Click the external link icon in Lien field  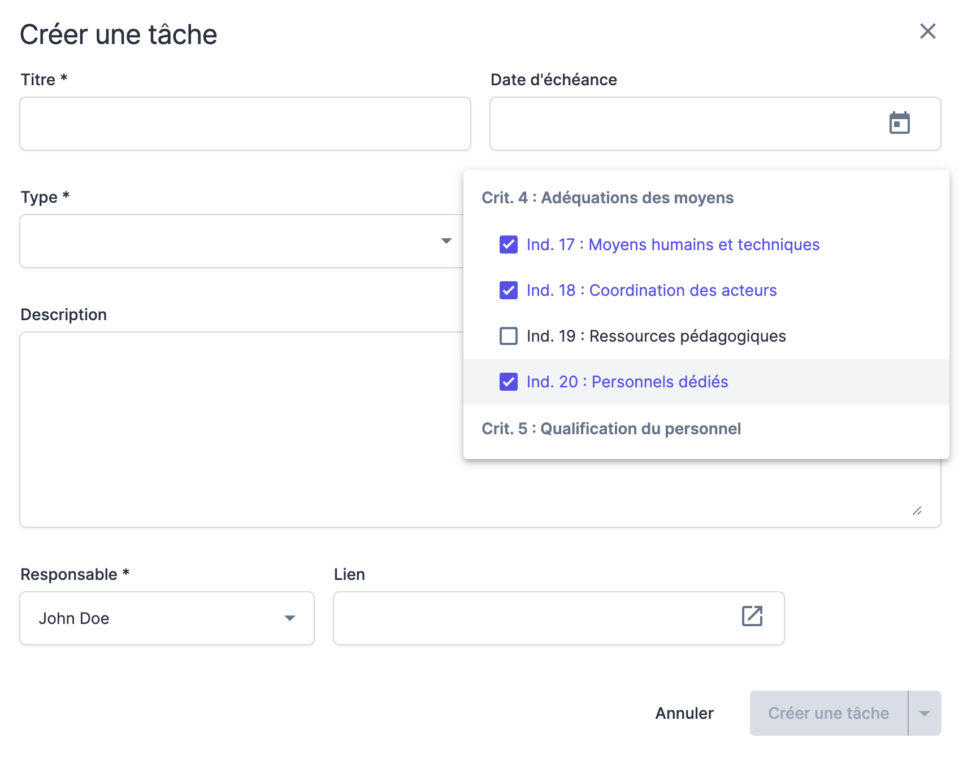(x=752, y=616)
